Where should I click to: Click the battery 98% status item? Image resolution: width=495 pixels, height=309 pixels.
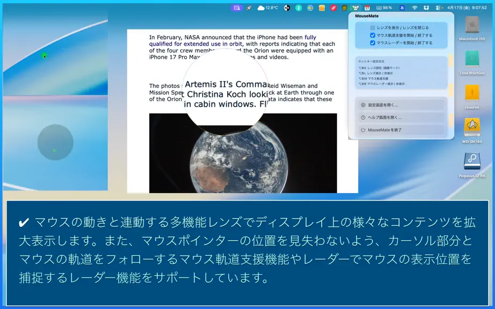click(384, 8)
